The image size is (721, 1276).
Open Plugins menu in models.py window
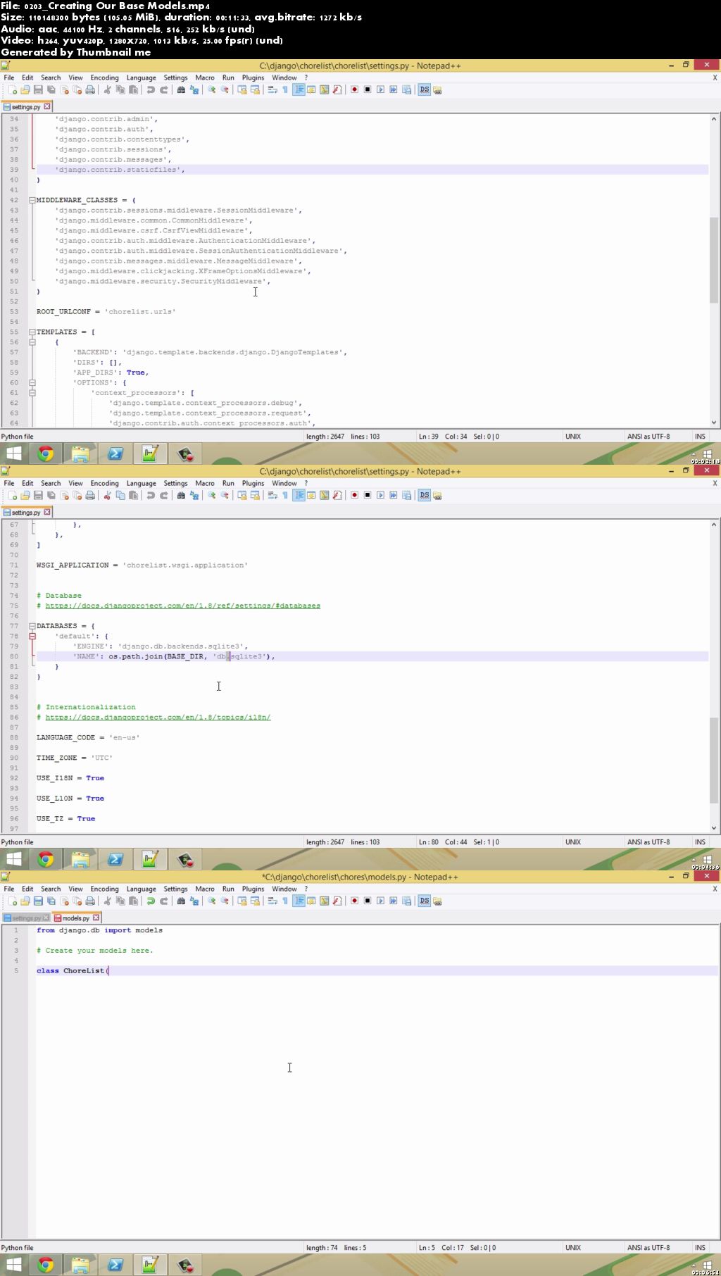253,889
